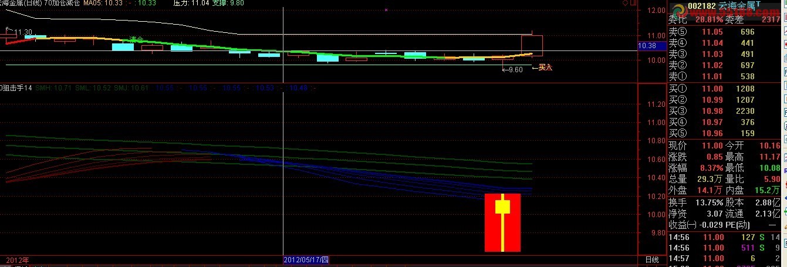The height and width of the screenshot is (267, 787).
Task: Select the 卖② 11.02 ask row
Action: coord(725,65)
